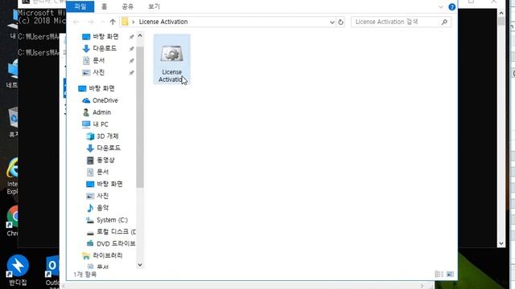
Task: Click the 음악 music note icon
Action: pyautogui.click(x=90, y=208)
